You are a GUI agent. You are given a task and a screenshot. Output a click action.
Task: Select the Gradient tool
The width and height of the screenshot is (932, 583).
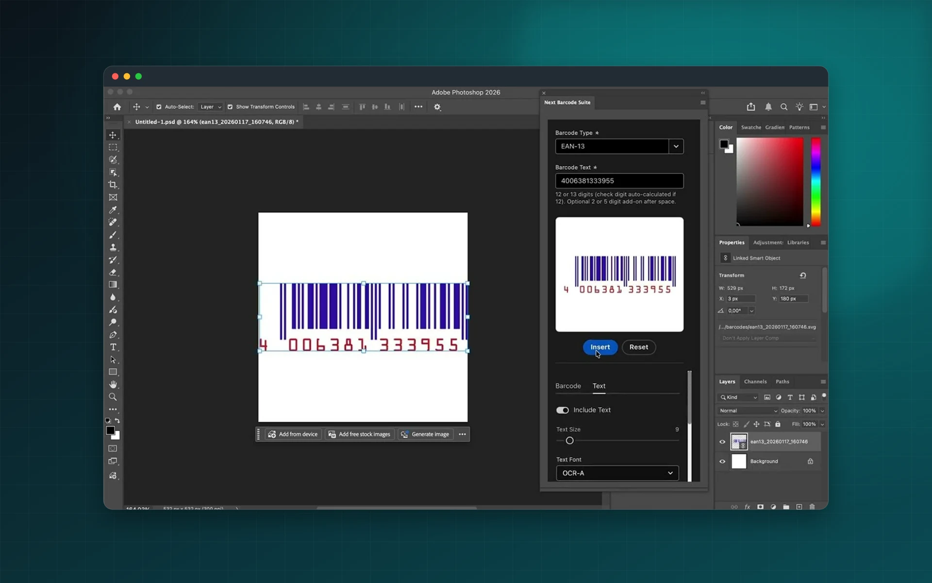point(113,285)
